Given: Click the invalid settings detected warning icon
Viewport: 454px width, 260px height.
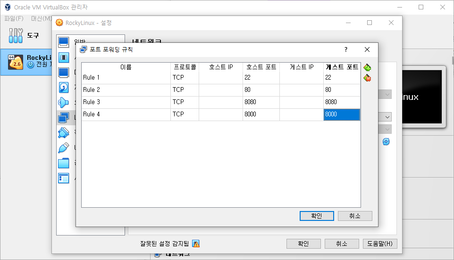Looking at the screenshot, I should coord(196,244).
